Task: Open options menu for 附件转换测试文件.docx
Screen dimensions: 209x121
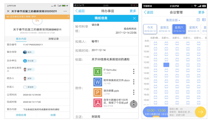Action: coord(134,82)
